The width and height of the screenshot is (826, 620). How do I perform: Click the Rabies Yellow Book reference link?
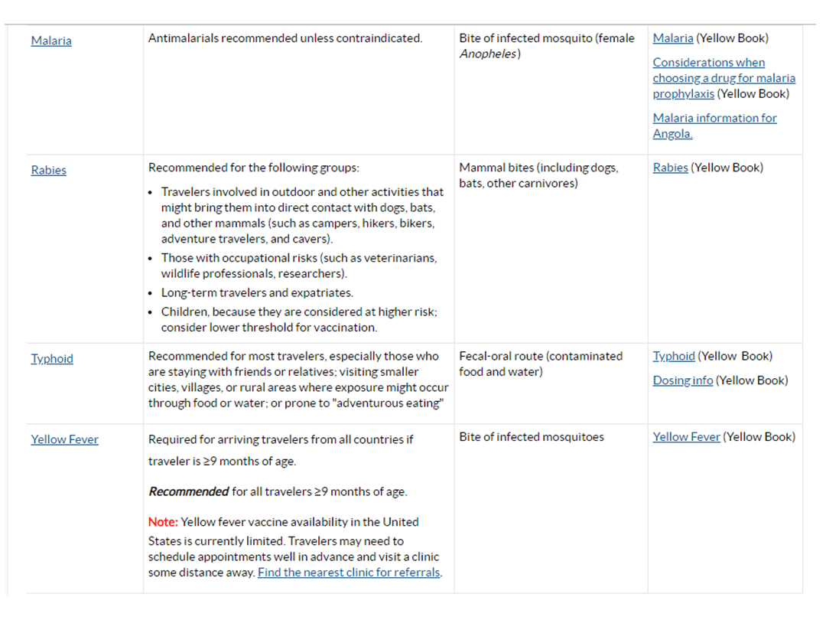(670, 168)
